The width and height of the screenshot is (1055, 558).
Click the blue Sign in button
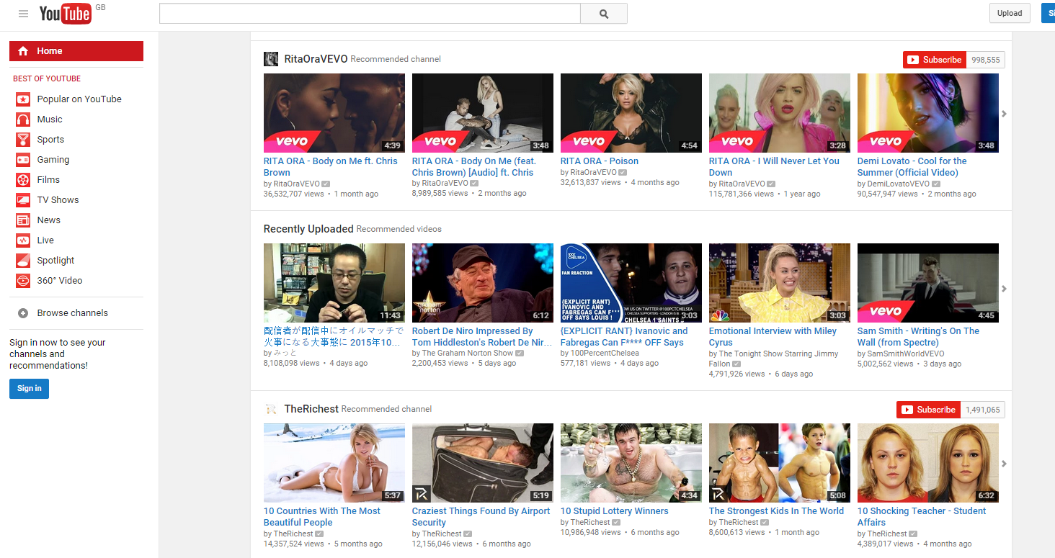point(29,388)
